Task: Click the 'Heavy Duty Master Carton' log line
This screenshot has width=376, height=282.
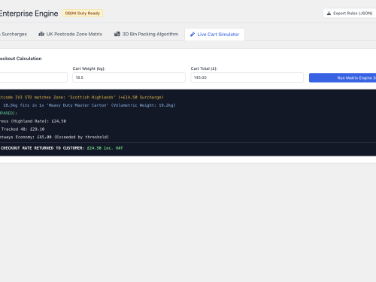Action: (88, 105)
